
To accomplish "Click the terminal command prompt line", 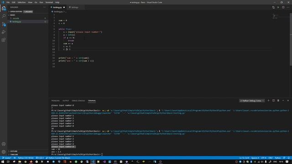I will pos(77,154).
